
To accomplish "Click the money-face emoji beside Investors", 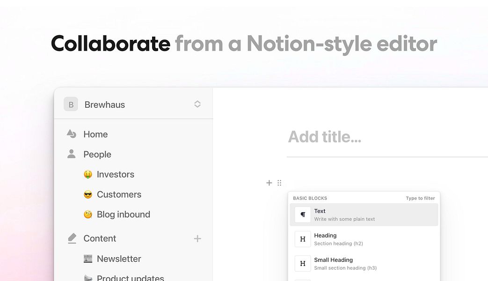I will tap(88, 175).
